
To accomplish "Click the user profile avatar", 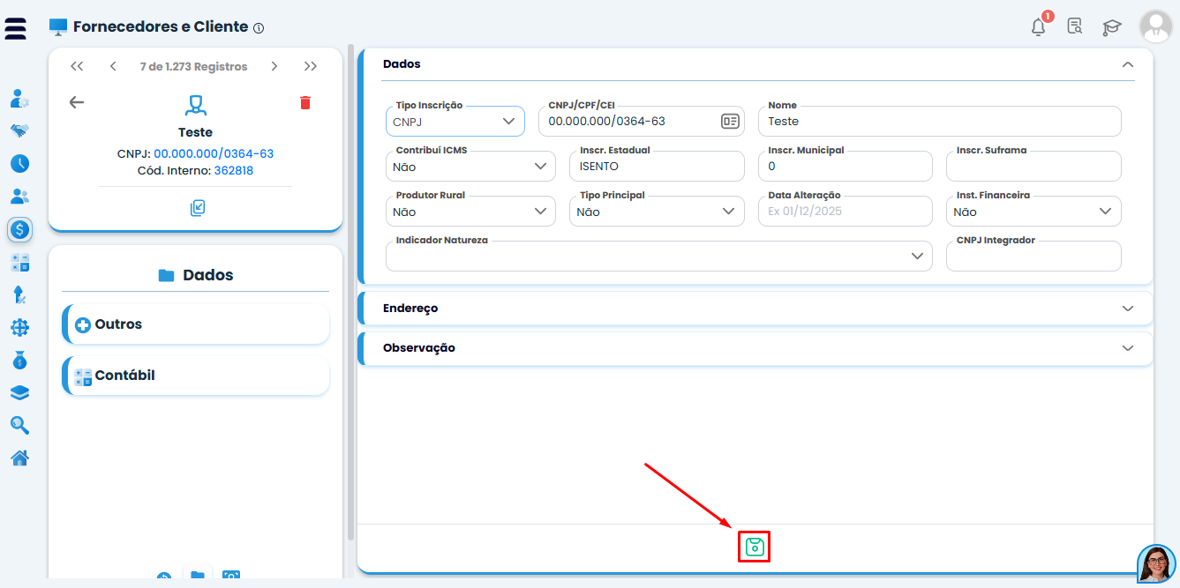I will click(x=1155, y=26).
